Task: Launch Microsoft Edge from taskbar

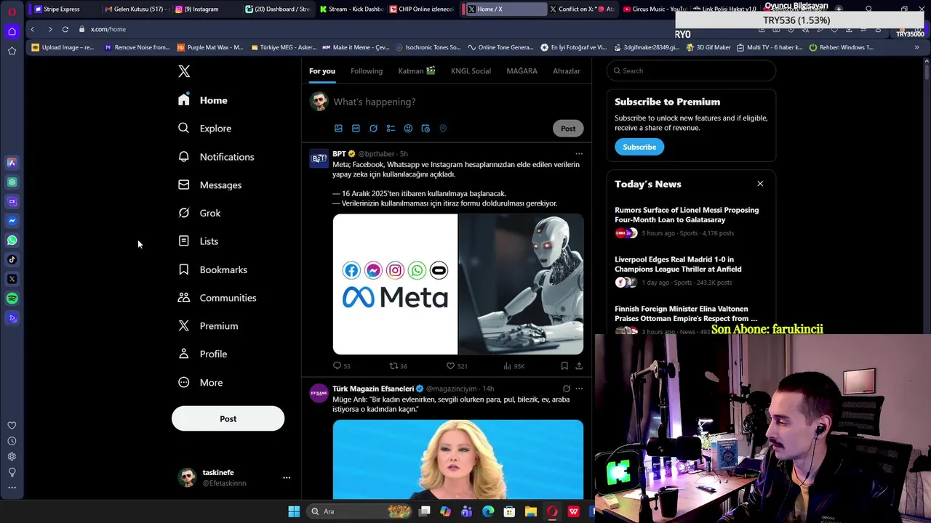Action: pos(488,512)
